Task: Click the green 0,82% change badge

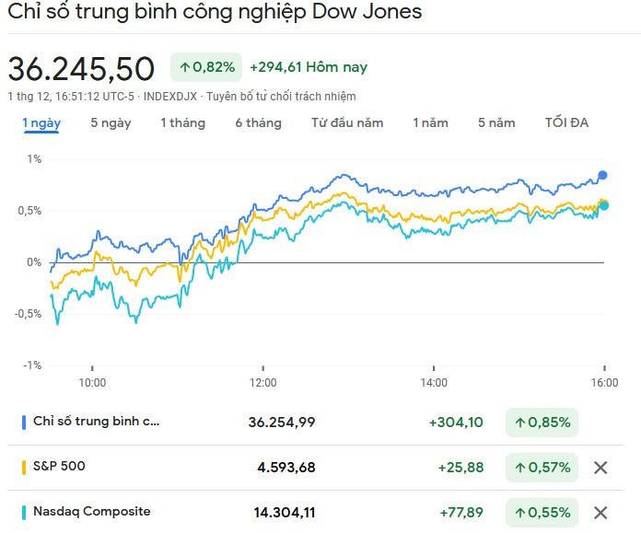Action: (x=206, y=67)
